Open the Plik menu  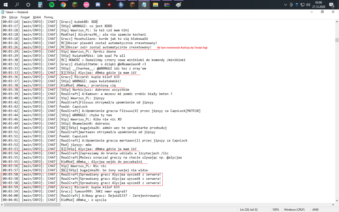[4, 17]
